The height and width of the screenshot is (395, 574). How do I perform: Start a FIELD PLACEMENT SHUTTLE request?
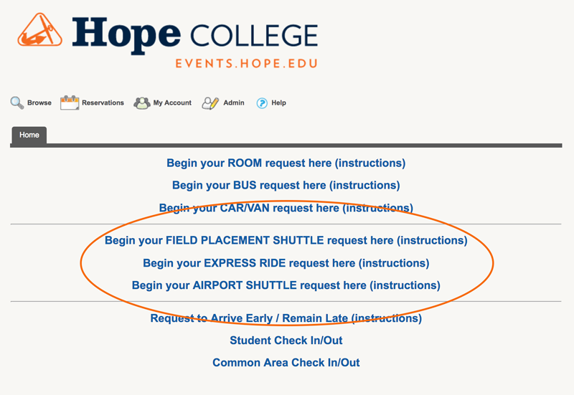pos(286,240)
